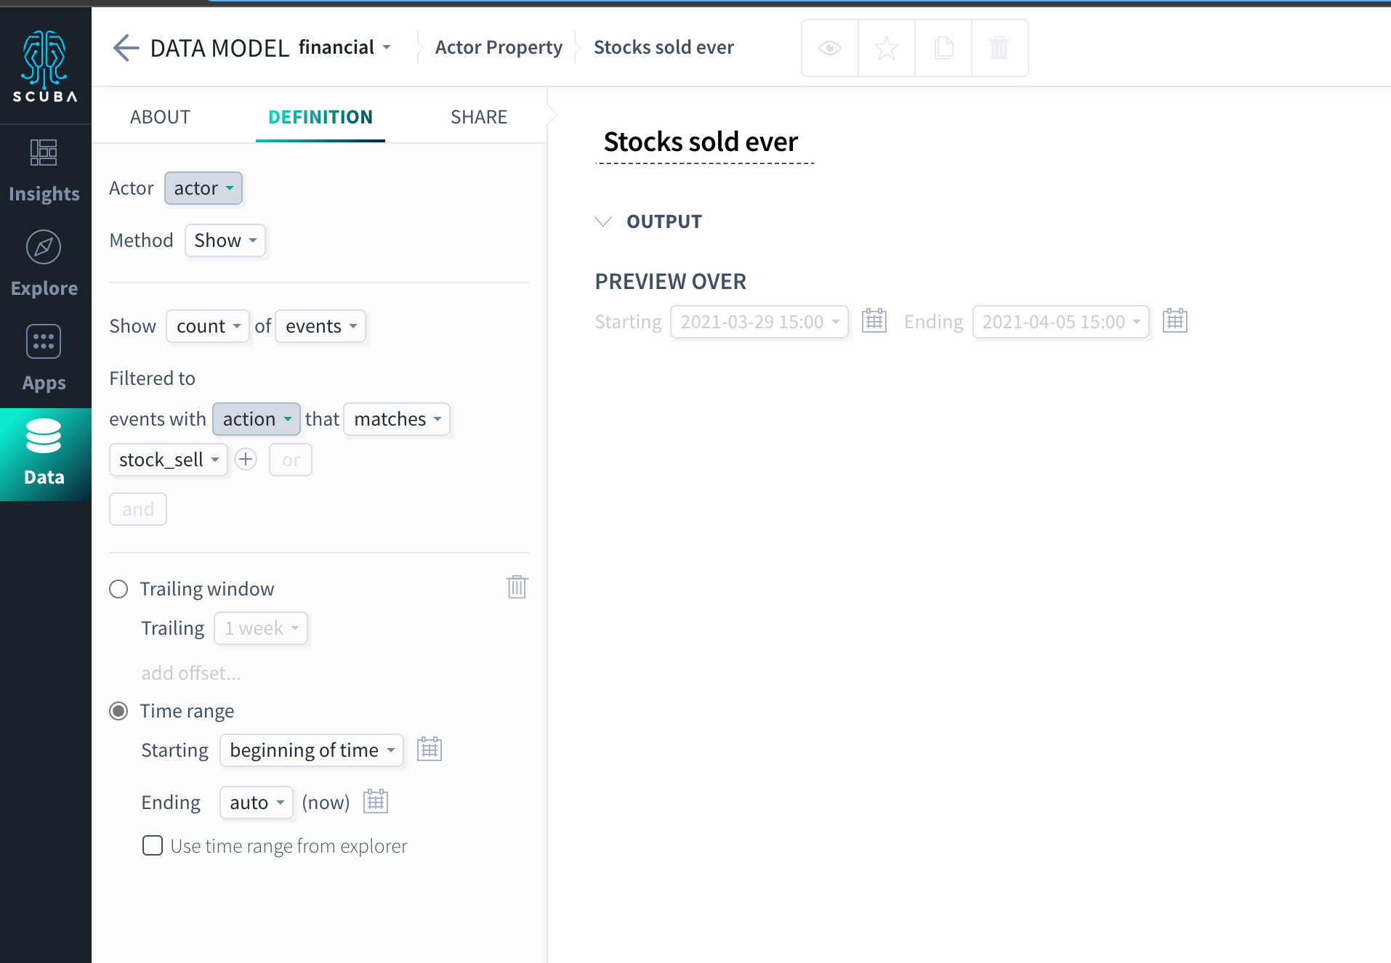This screenshot has height=963, width=1391.
Task: Click the 'or' filter button
Action: click(x=291, y=460)
